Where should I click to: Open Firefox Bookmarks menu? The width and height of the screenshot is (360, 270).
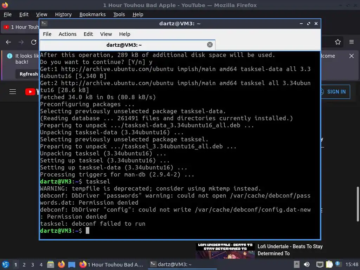(92, 14)
